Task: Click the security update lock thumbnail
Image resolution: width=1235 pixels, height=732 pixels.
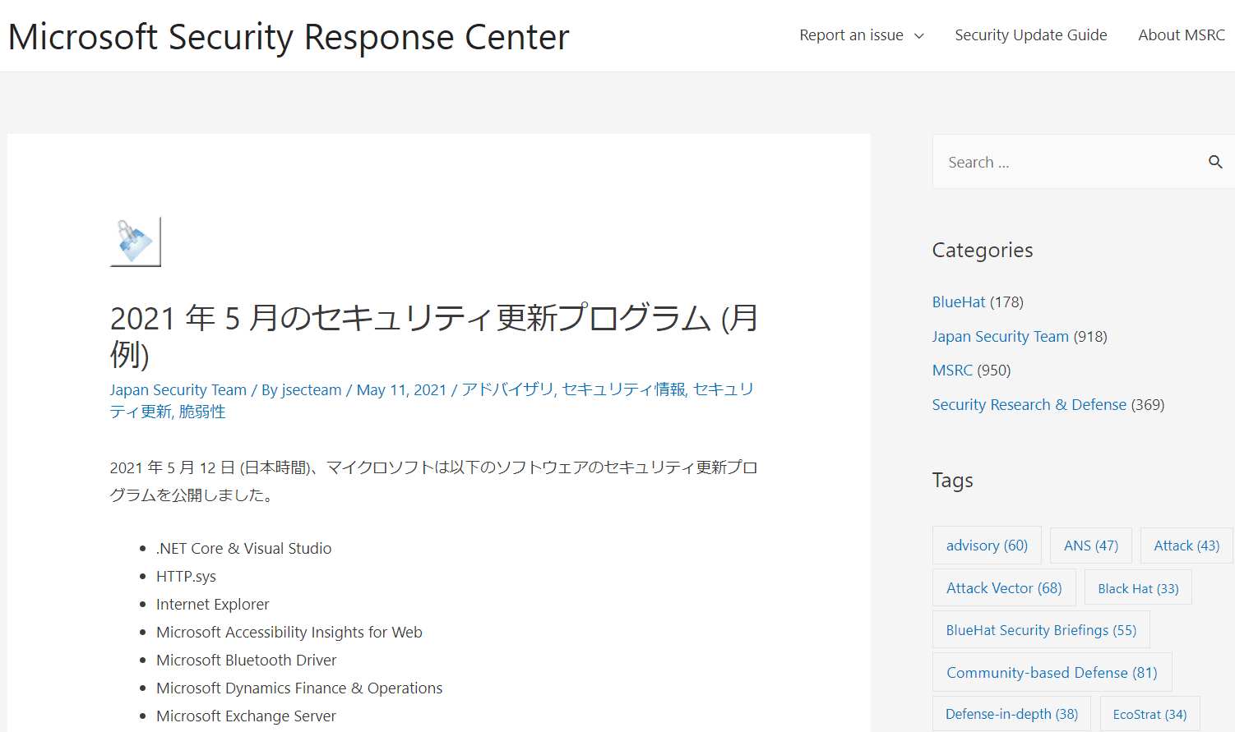Action: coord(136,242)
